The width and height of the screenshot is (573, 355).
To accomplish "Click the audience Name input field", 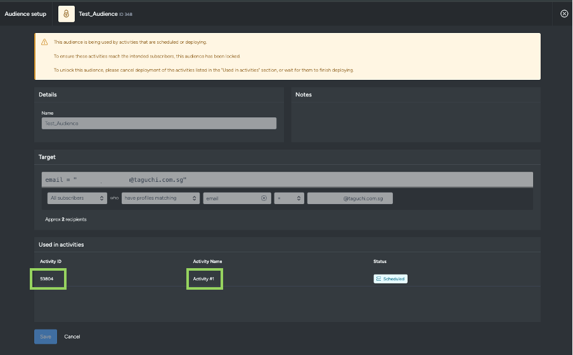I will 158,124.
